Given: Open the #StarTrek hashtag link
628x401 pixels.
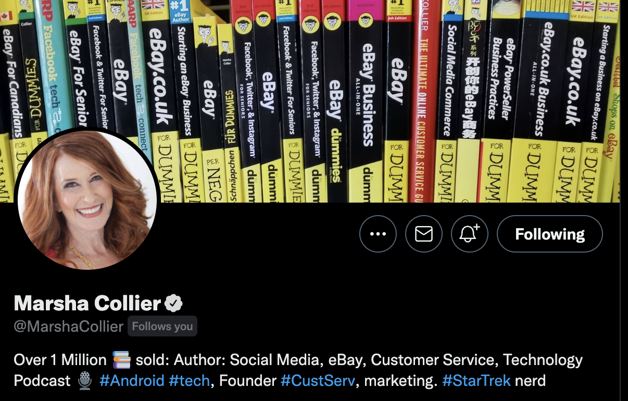Looking at the screenshot, I should coord(476,381).
